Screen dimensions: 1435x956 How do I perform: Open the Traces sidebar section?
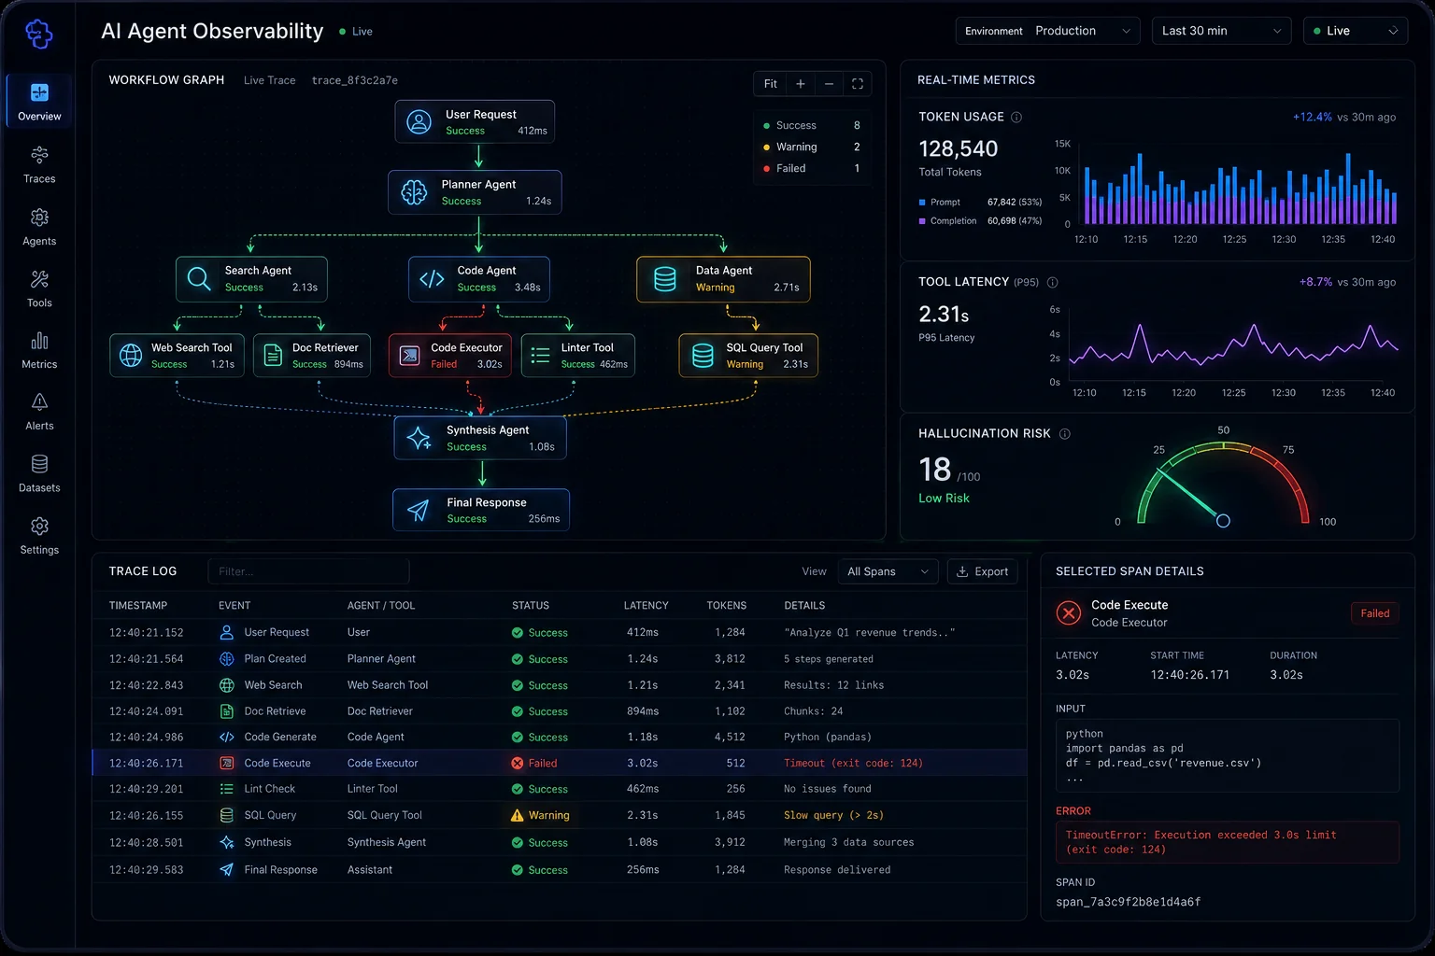point(39,164)
